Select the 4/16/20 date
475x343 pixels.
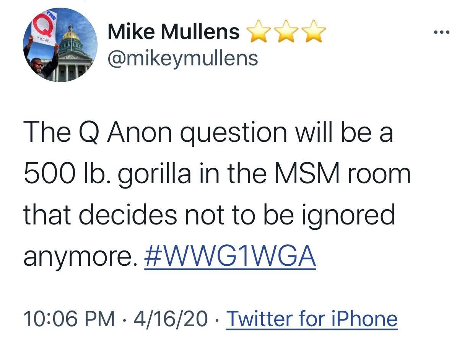(171, 319)
